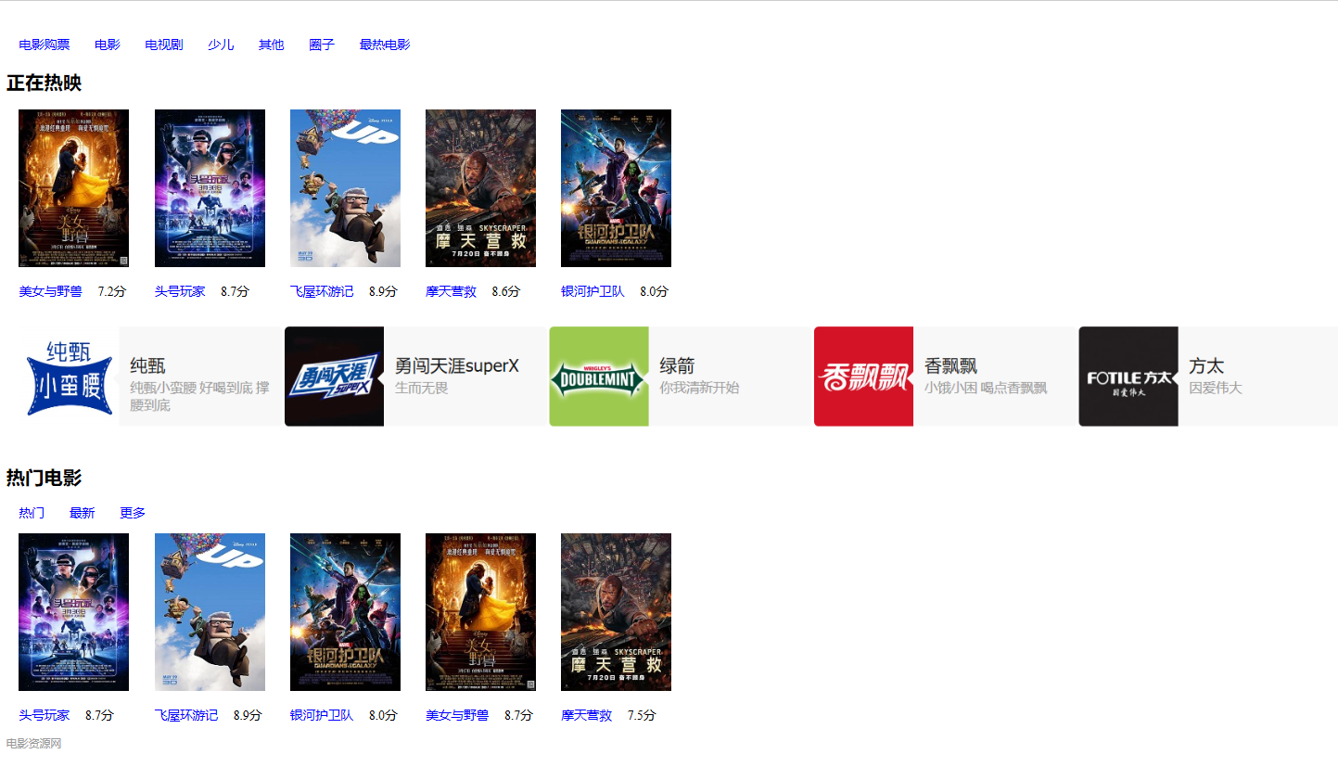This screenshot has width=1338, height=780.
Task: Click the red 香飘飘 brand logo
Action: (863, 377)
